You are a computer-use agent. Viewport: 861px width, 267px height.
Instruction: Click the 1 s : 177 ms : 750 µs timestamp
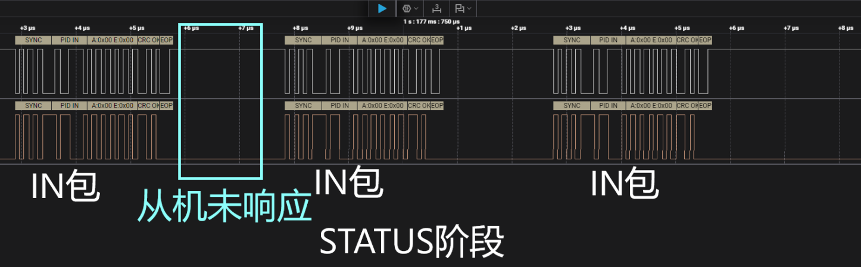pos(427,21)
